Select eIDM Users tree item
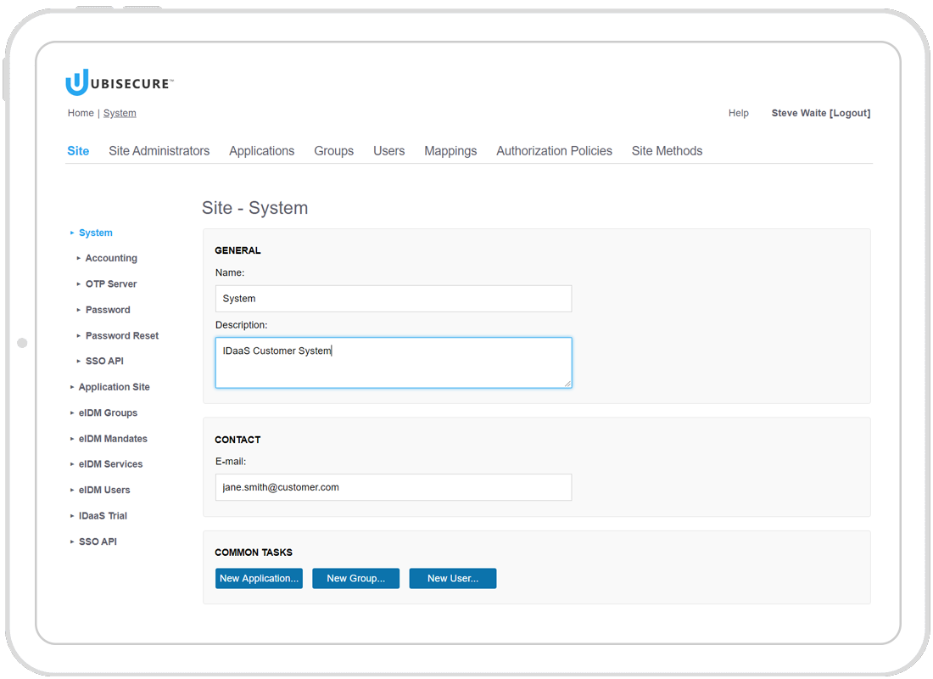Screen dimensions: 933x679 tap(104, 491)
